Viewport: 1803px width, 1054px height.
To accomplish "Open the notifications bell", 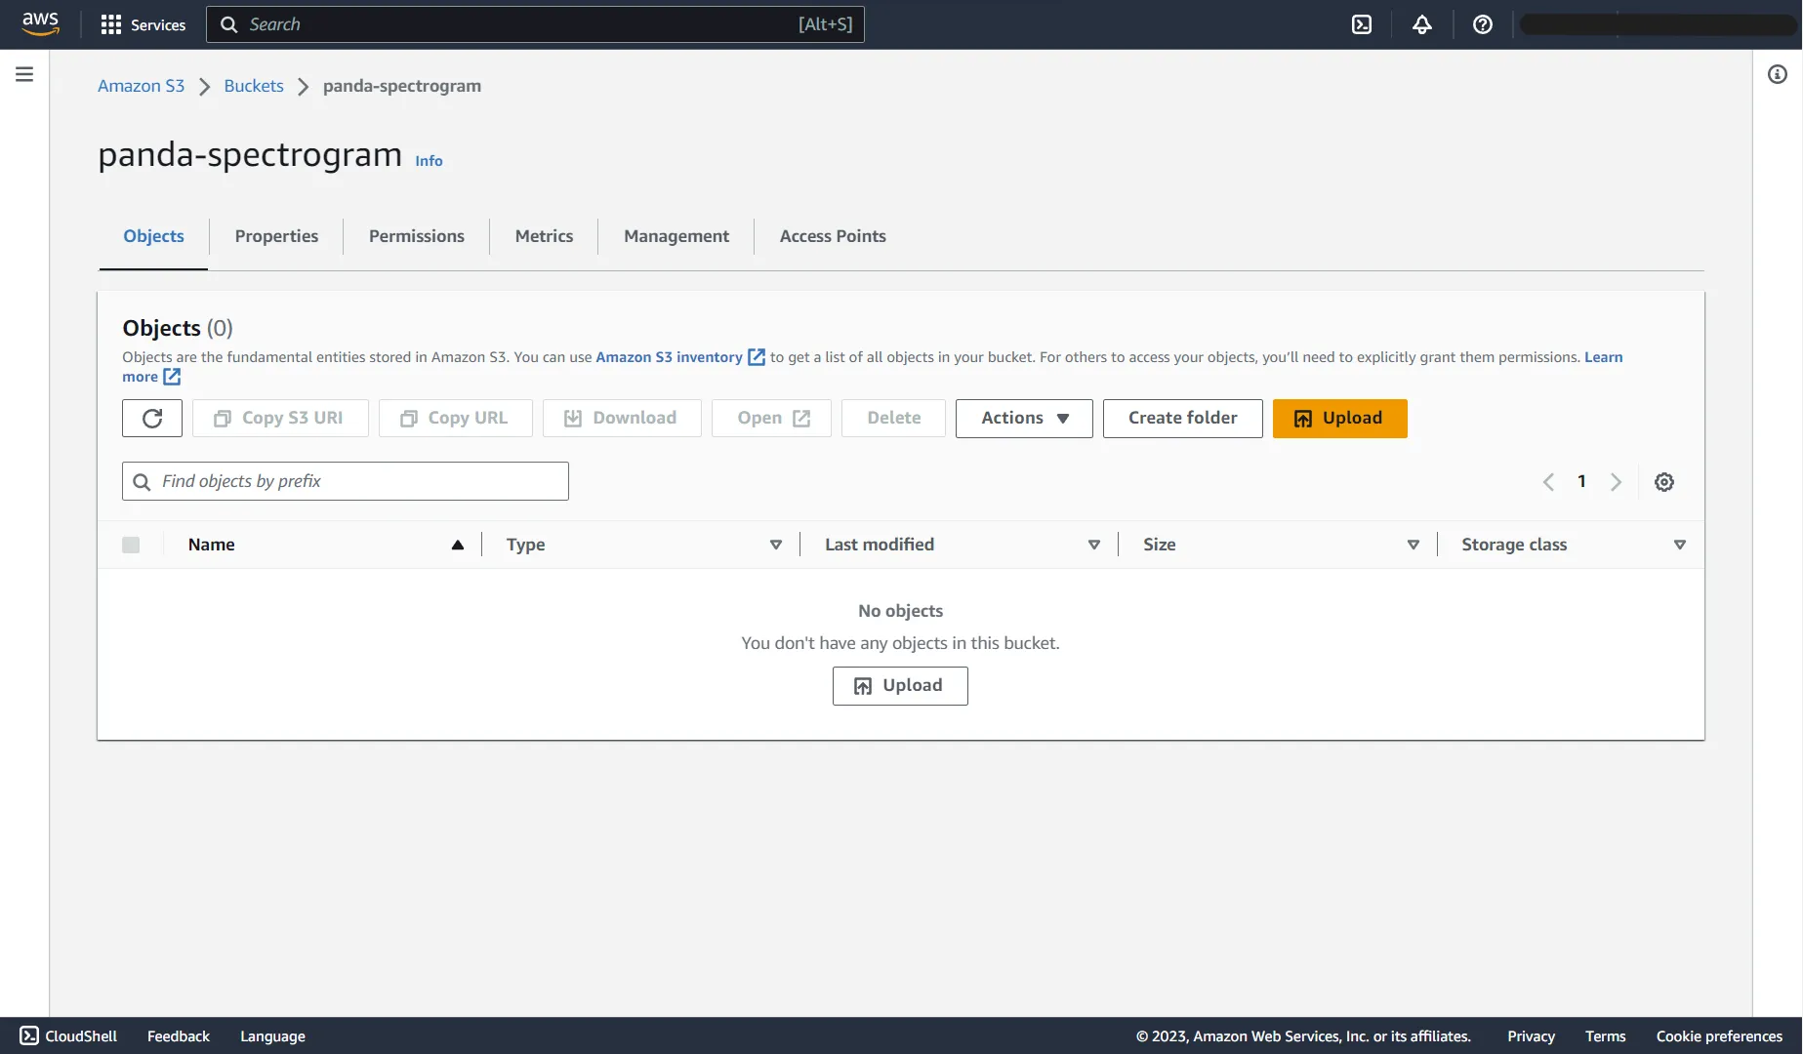I will pos(1421,24).
